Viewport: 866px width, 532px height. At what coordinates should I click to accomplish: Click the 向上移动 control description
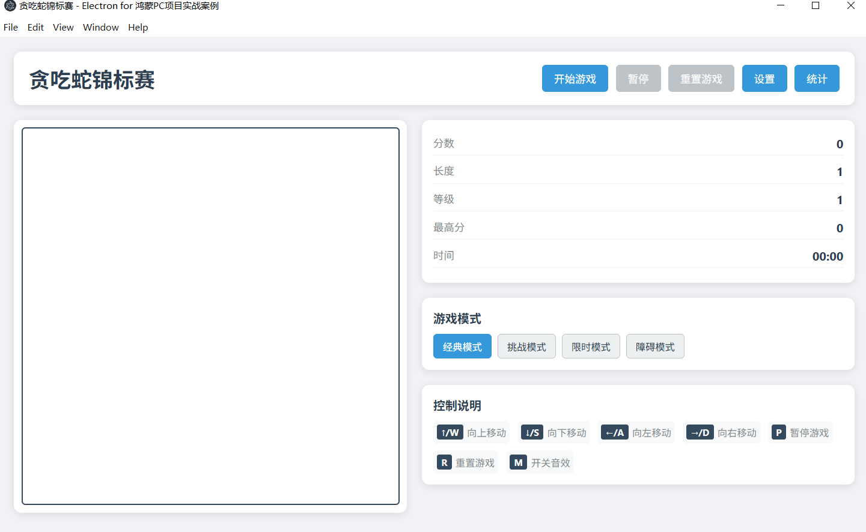coord(487,433)
